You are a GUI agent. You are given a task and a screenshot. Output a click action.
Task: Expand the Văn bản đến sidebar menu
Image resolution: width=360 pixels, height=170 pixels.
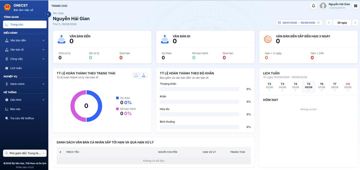[x=25, y=40]
